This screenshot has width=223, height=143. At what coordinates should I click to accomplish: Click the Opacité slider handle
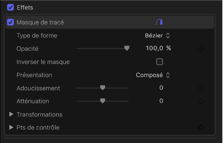pos(127,48)
